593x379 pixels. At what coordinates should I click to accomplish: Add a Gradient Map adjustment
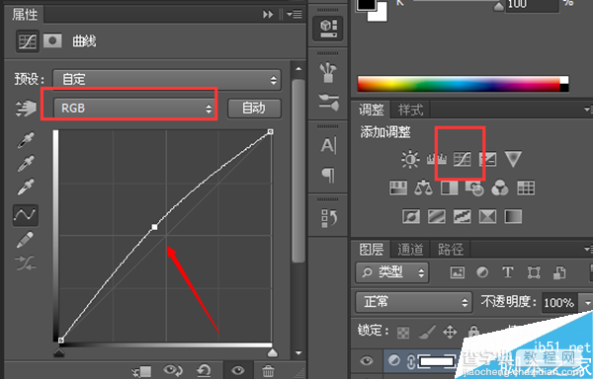[513, 217]
